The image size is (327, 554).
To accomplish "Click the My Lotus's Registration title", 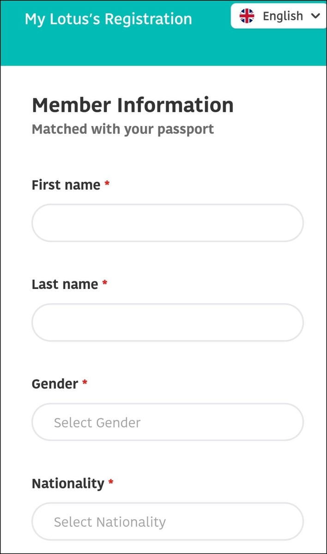I will pyautogui.click(x=109, y=19).
